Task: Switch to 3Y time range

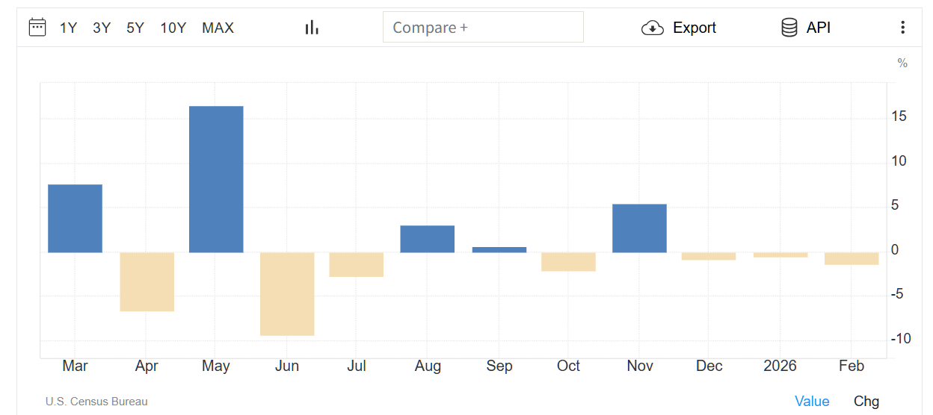Action: click(x=102, y=28)
